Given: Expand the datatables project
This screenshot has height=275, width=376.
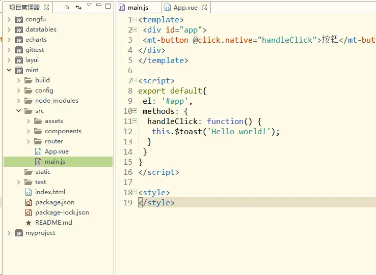Looking at the screenshot, I should [9, 29].
